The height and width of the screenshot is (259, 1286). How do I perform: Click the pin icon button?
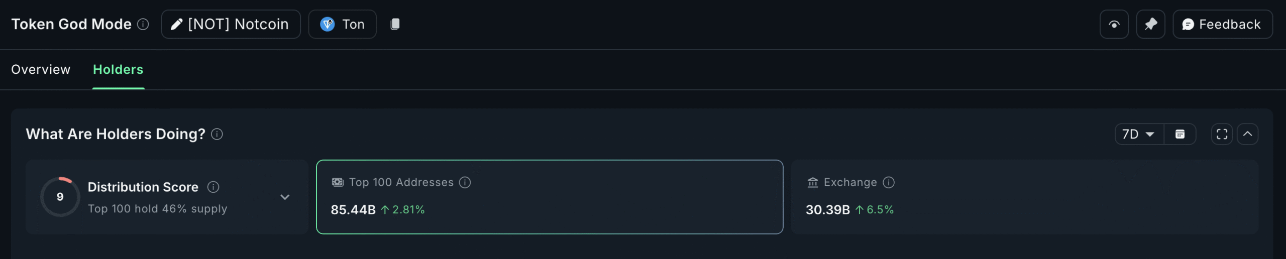(x=1150, y=24)
